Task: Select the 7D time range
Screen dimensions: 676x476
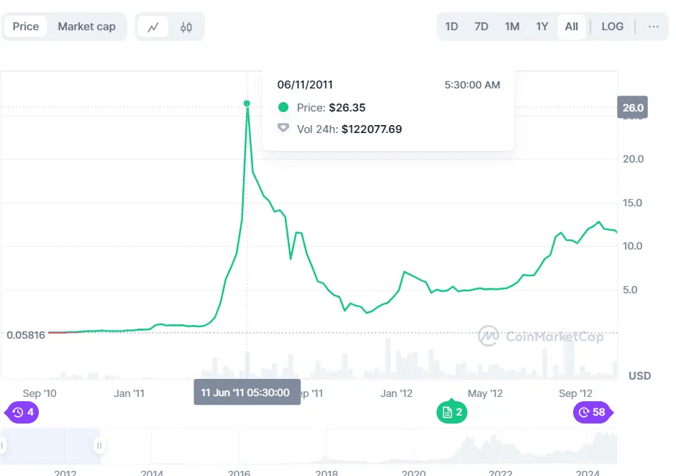Action: (481, 27)
